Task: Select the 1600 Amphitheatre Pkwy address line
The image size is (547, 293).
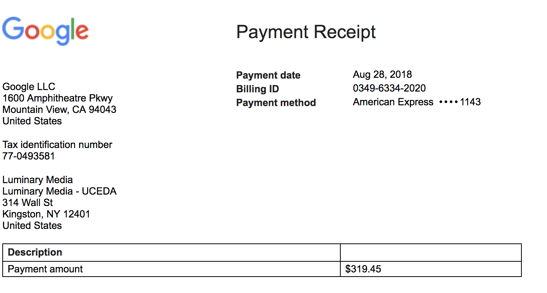Action: [57, 98]
